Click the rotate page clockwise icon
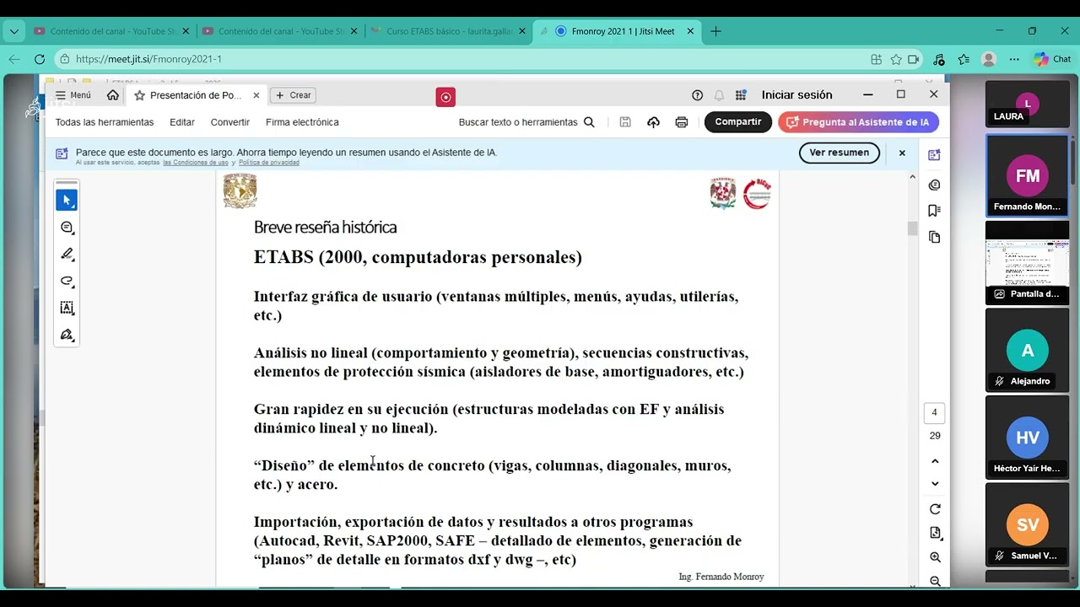This screenshot has height=607, width=1080. pos(935,509)
